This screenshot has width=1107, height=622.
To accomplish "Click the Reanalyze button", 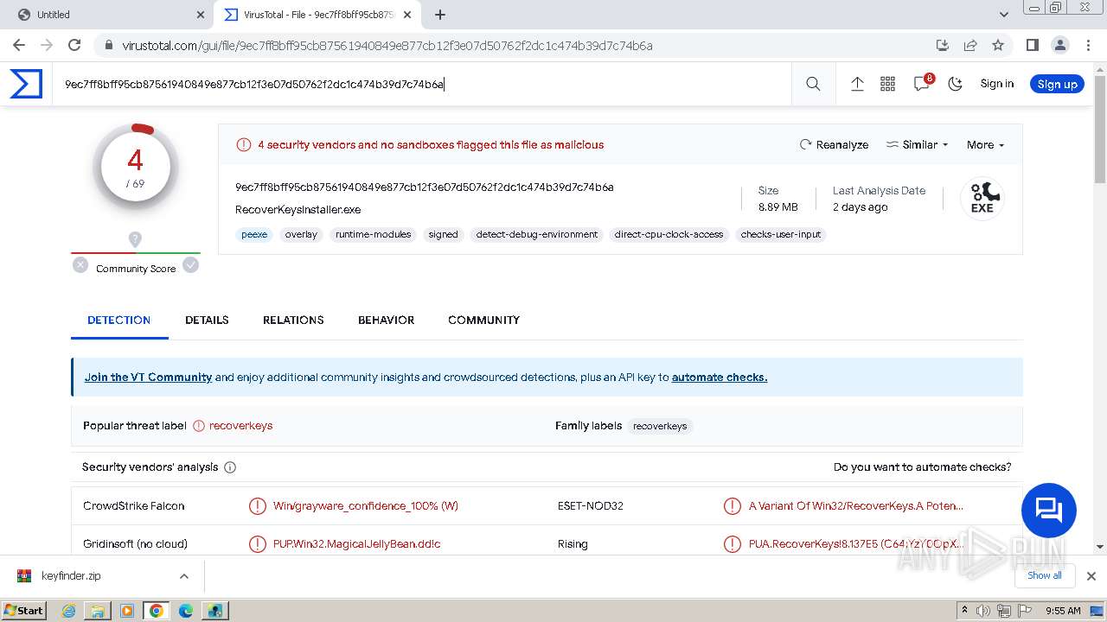I will coord(834,145).
